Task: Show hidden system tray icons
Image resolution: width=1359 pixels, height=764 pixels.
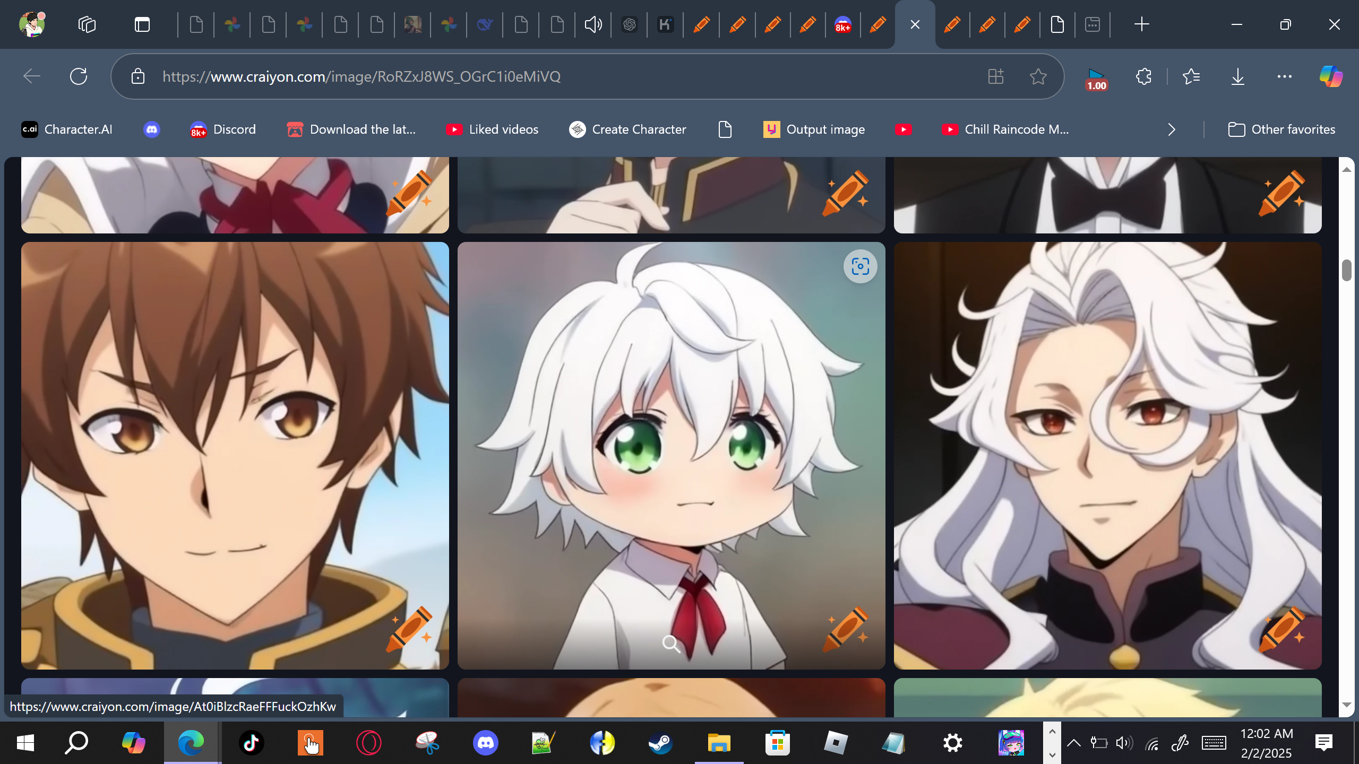Action: [1073, 743]
